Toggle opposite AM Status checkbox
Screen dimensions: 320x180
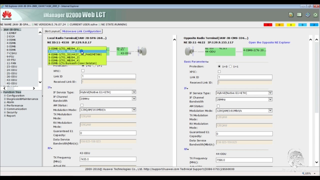[x=218, y=106]
